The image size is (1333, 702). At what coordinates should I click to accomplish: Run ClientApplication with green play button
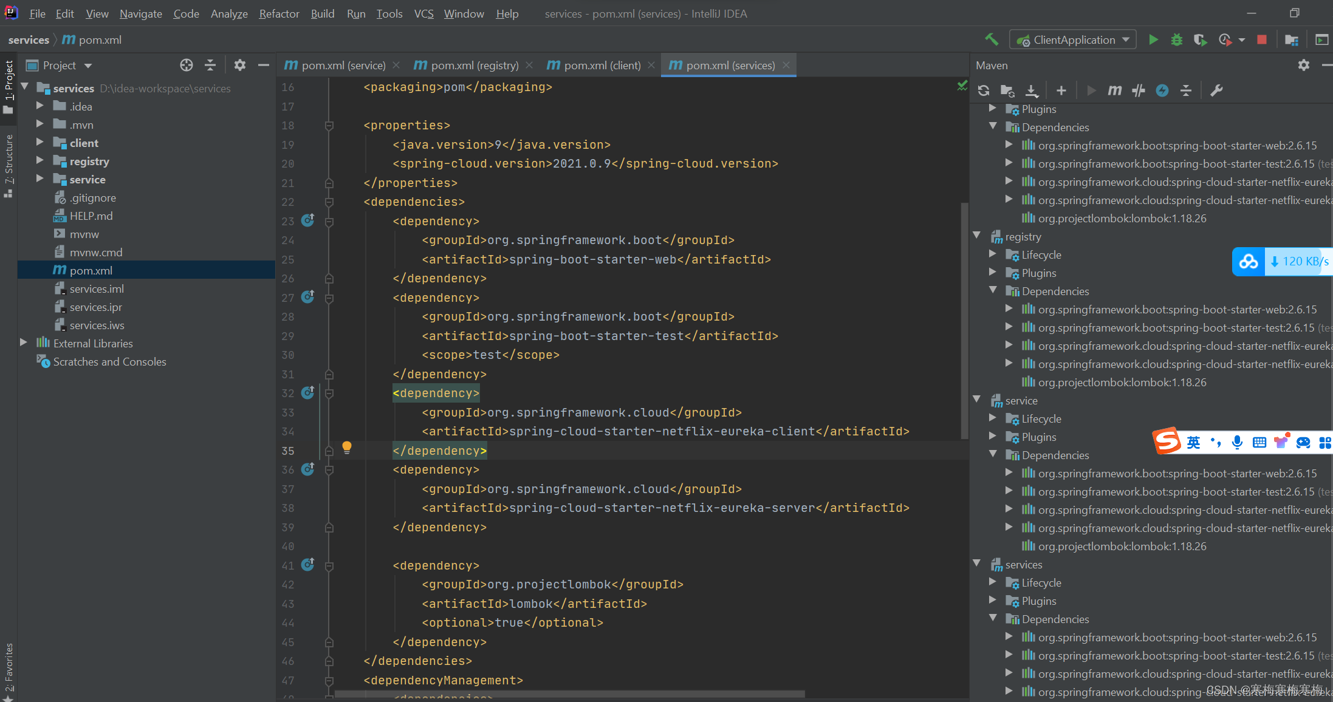pyautogui.click(x=1153, y=39)
